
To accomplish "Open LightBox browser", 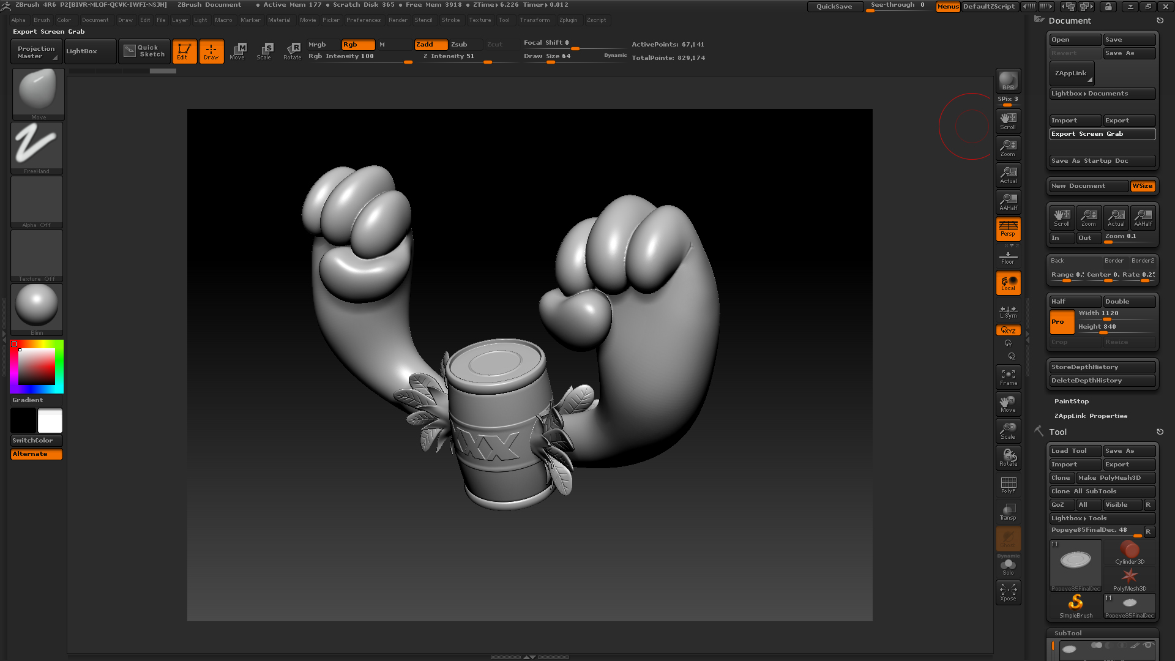I will [90, 51].
